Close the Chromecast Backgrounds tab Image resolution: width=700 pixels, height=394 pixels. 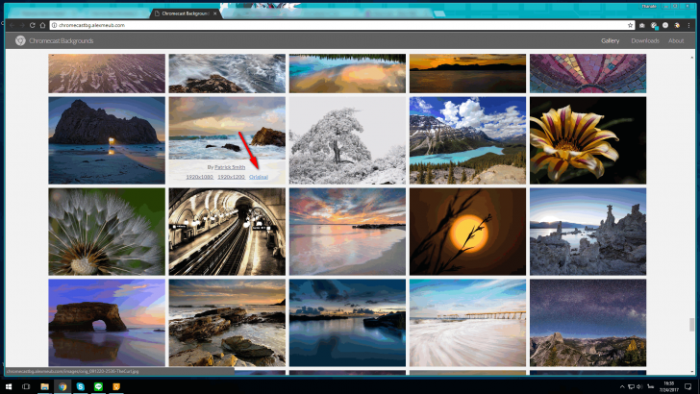214,13
